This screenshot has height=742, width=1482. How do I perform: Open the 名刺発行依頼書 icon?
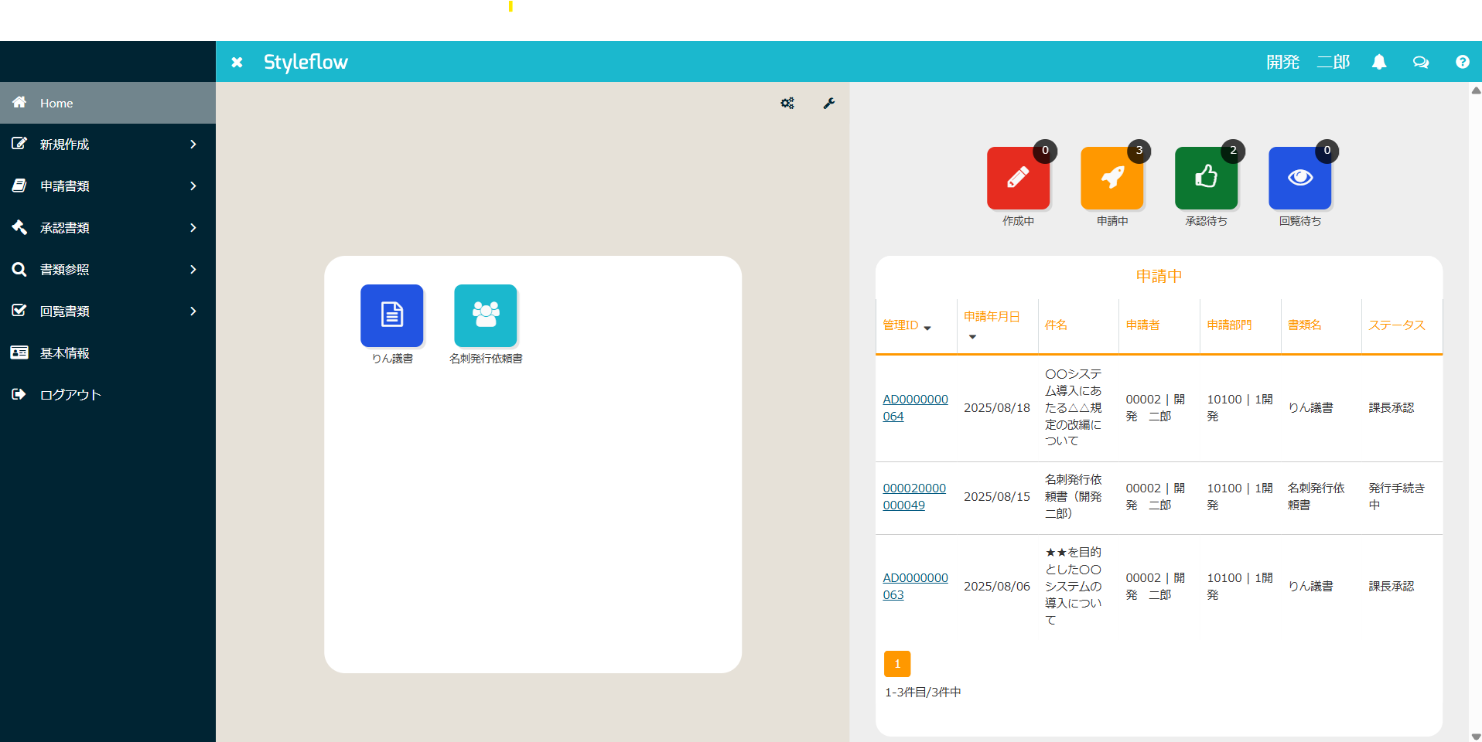tap(485, 315)
